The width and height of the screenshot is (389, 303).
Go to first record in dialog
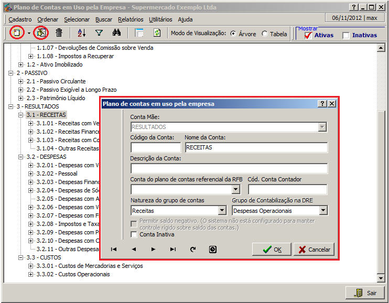coord(114,250)
